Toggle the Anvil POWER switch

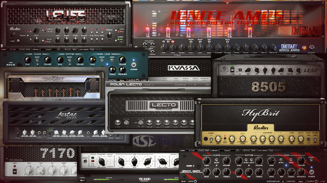click(134, 65)
